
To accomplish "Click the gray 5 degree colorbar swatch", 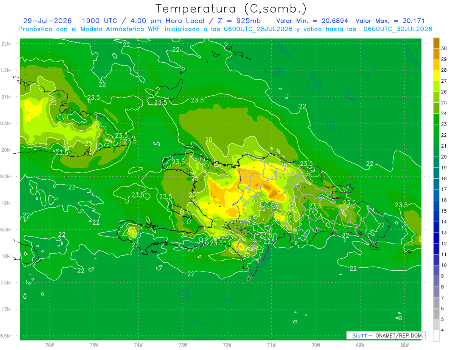I will (x=436, y=314).
